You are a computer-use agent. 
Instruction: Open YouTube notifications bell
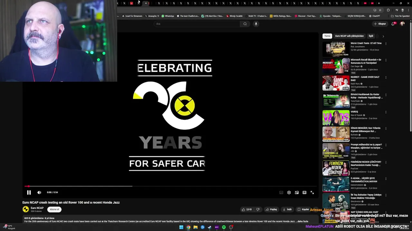coord(393,24)
